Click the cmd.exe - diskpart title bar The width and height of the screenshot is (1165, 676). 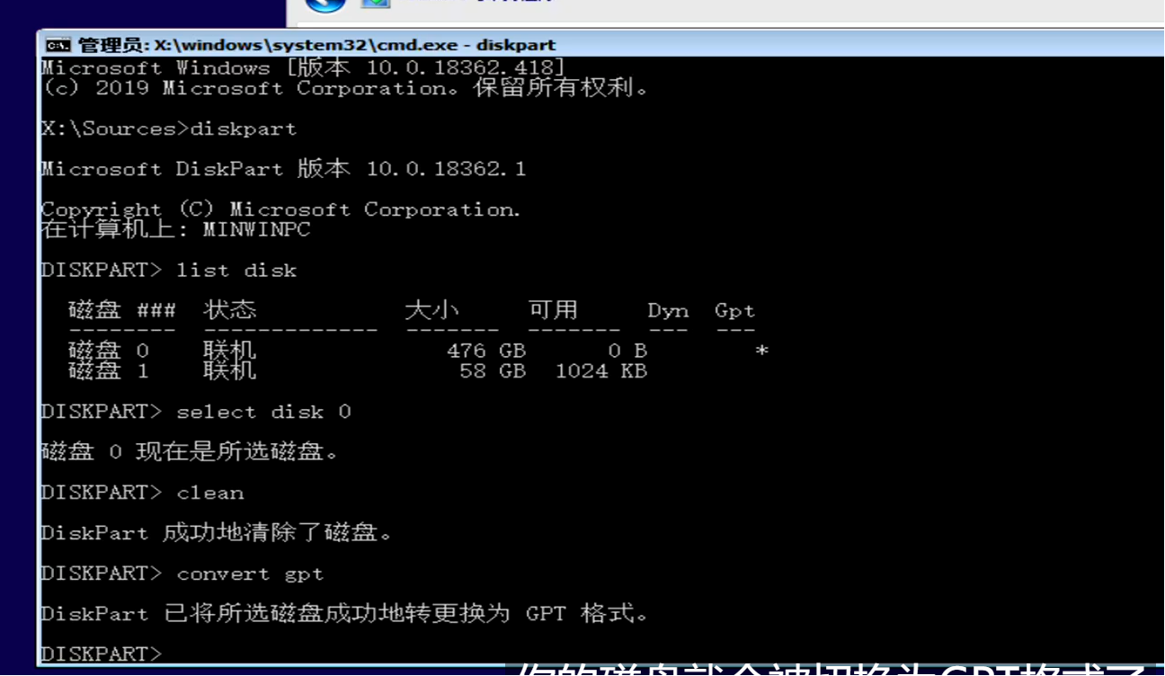click(600, 44)
